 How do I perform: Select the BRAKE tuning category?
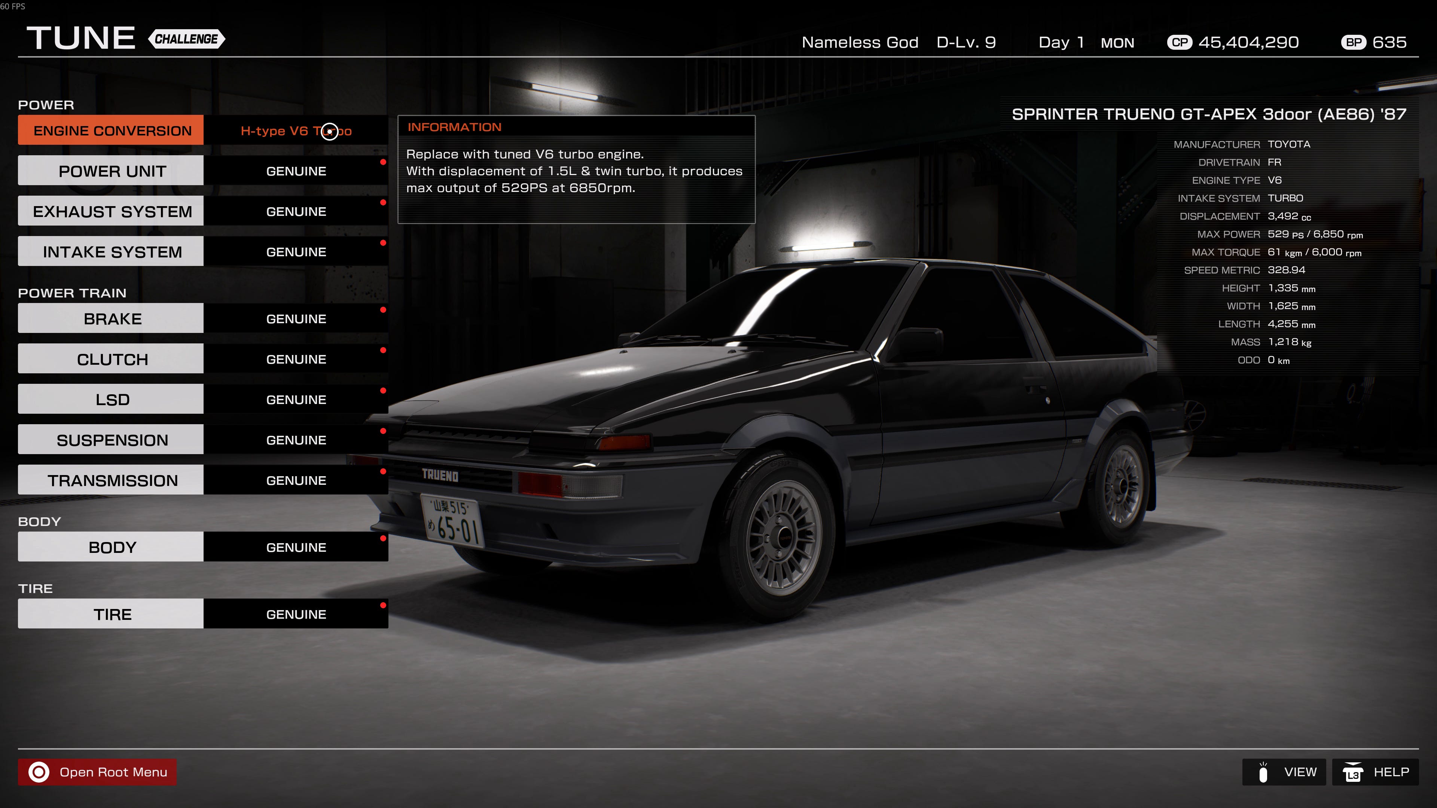click(x=110, y=318)
